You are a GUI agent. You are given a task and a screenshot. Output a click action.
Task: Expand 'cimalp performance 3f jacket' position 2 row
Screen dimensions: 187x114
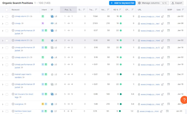pyautogui.click(x=3, y=48)
